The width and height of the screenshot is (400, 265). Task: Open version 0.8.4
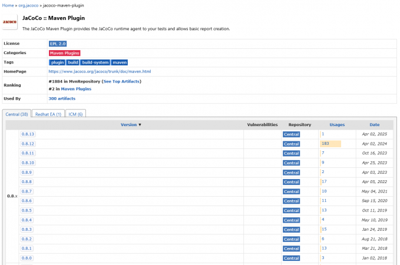(x=27, y=220)
